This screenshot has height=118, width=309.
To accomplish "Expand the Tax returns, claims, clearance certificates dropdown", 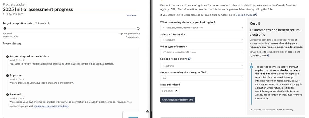I will tap(202, 28).
